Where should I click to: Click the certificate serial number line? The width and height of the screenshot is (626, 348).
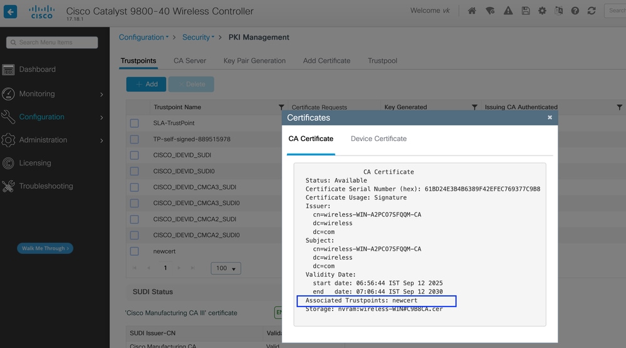point(423,189)
